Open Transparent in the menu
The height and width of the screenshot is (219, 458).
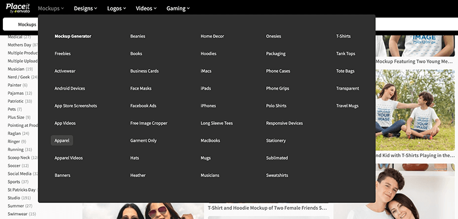click(x=348, y=89)
